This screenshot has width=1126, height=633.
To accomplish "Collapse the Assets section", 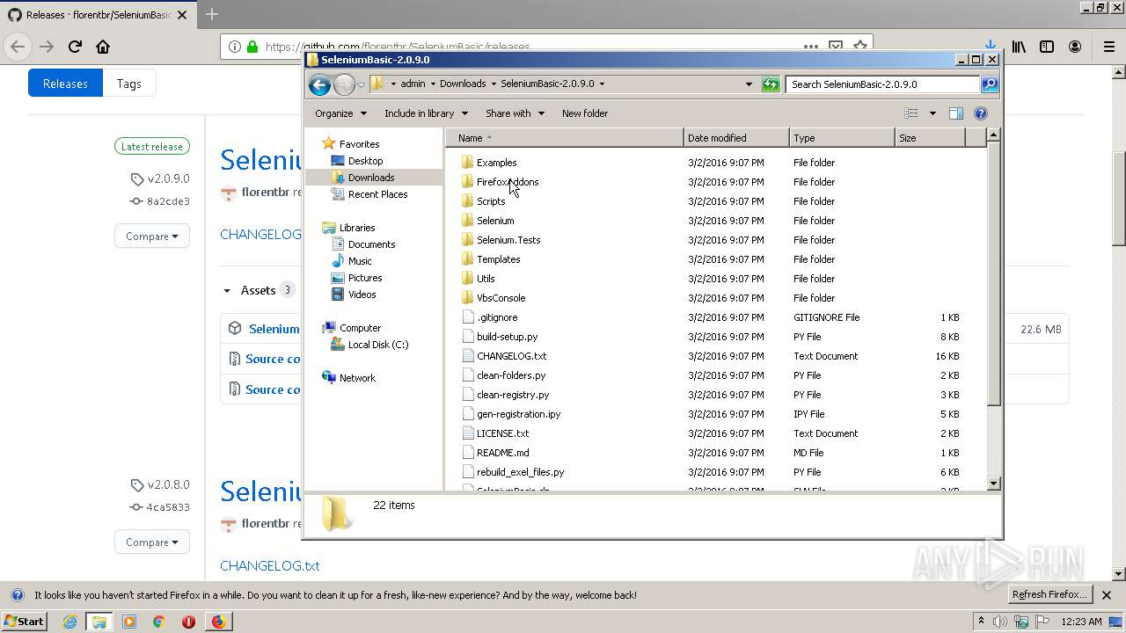I will 227,290.
